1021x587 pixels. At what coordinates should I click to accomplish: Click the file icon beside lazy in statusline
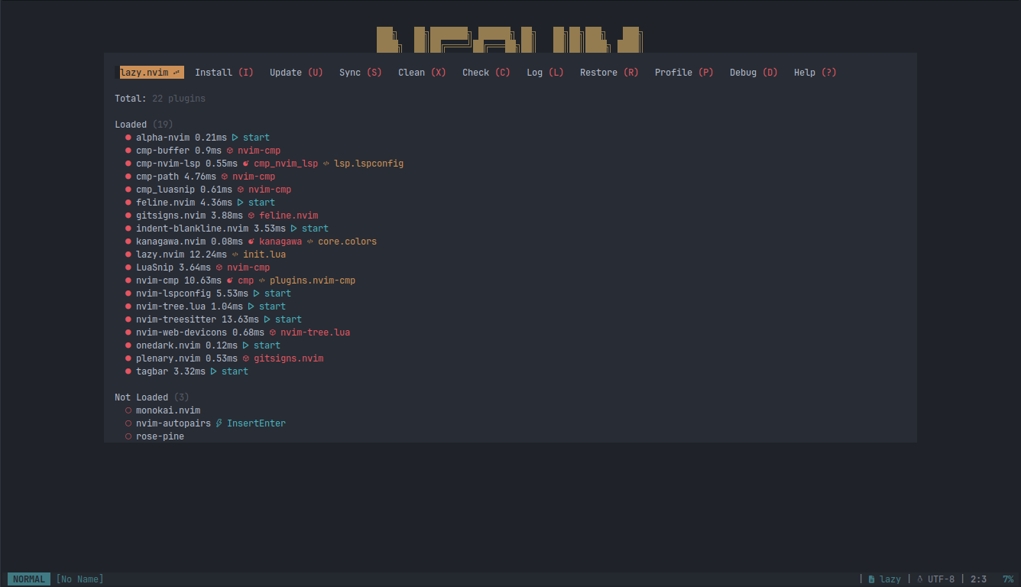click(x=872, y=579)
